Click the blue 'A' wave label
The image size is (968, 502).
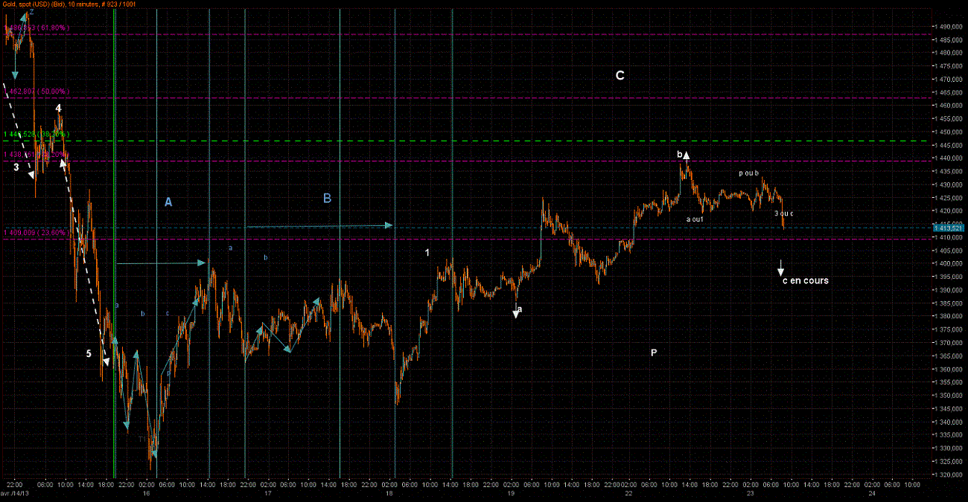(x=168, y=202)
